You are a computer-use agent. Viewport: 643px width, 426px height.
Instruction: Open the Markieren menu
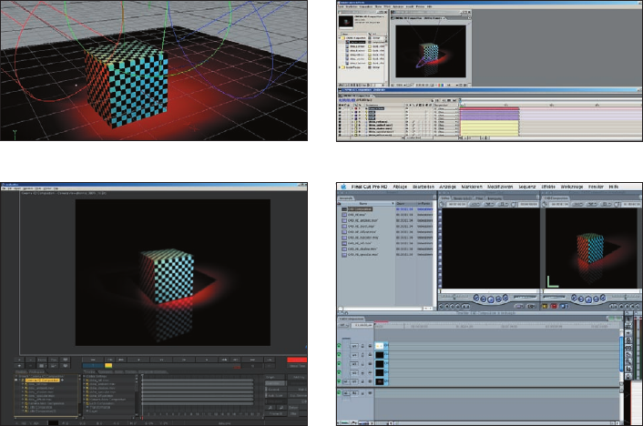(472, 187)
